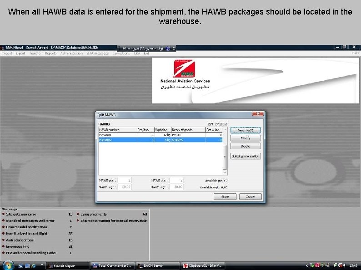This screenshot has width=361, height=270.
Task: Click the HU magyar language indicator
Action: tap(143, 48)
